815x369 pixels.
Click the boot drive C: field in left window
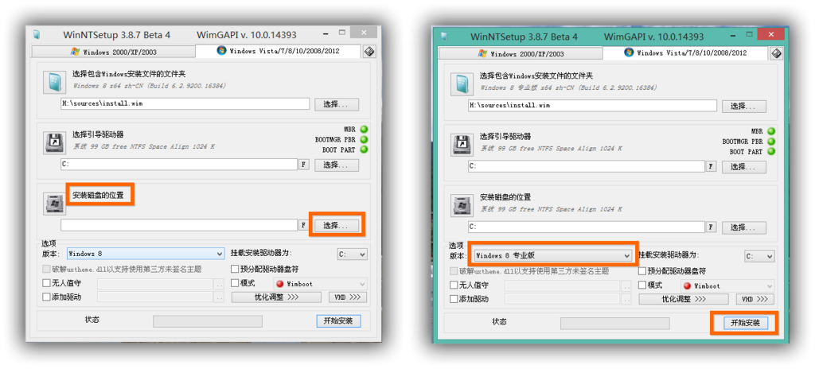[x=179, y=165]
